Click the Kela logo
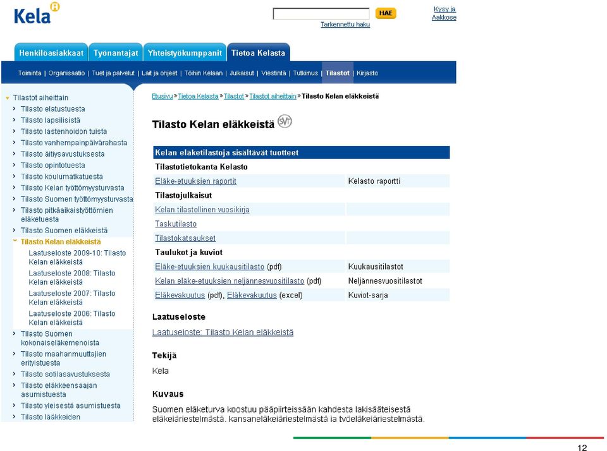Screen dimensions: 607x451 tap(37, 13)
